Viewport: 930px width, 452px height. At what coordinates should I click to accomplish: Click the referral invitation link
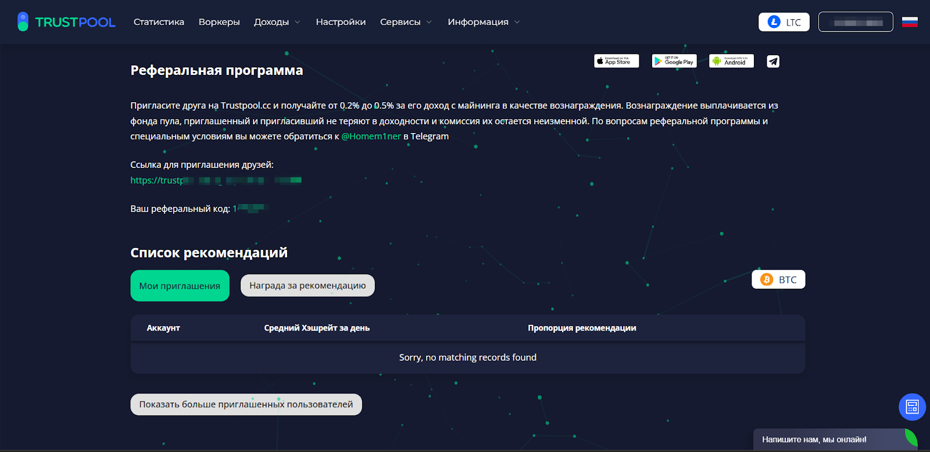[216, 180]
